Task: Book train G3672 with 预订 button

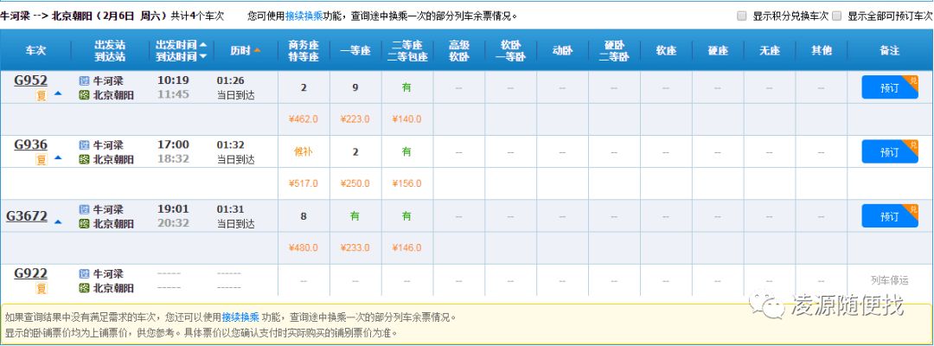Action: point(890,216)
